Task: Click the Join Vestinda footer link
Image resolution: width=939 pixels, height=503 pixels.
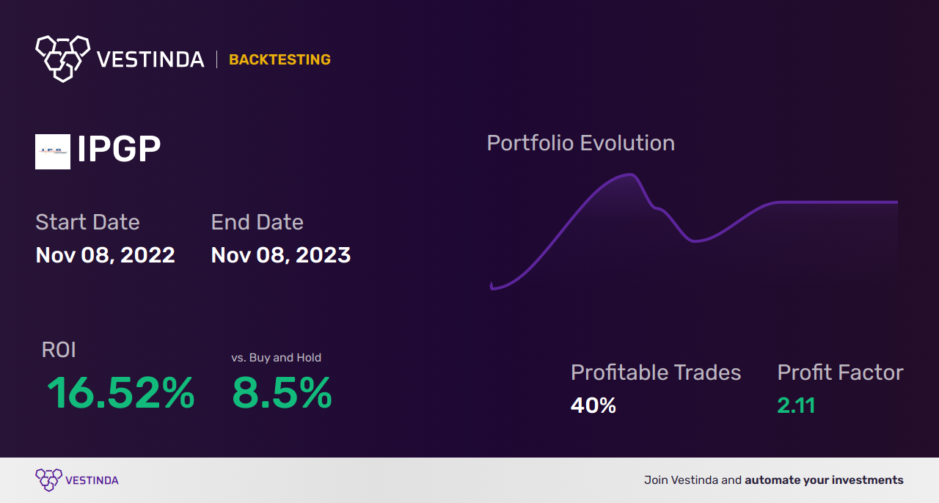Action: tap(773, 480)
